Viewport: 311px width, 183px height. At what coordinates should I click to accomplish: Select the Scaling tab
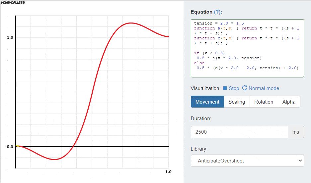[x=237, y=102]
